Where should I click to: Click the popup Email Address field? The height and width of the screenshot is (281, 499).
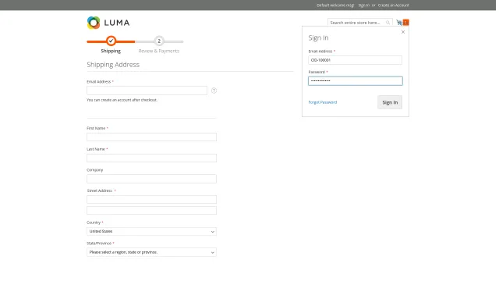pos(356,60)
